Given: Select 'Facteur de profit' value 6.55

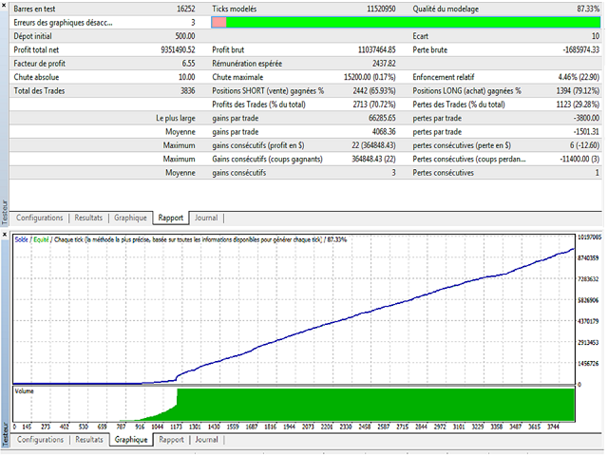Looking at the screenshot, I should click(x=188, y=64).
